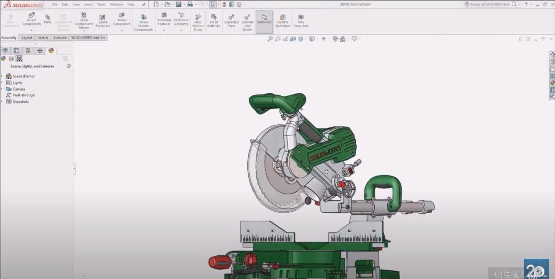Click Open file icon

[x=168, y=4]
